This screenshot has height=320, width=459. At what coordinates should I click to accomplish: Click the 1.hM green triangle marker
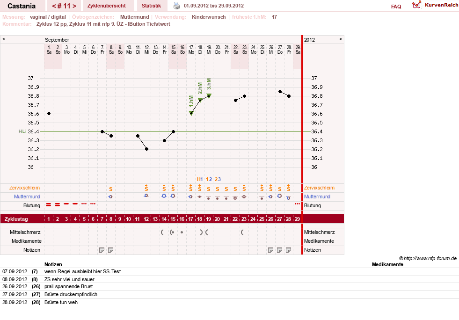pyautogui.click(x=191, y=113)
